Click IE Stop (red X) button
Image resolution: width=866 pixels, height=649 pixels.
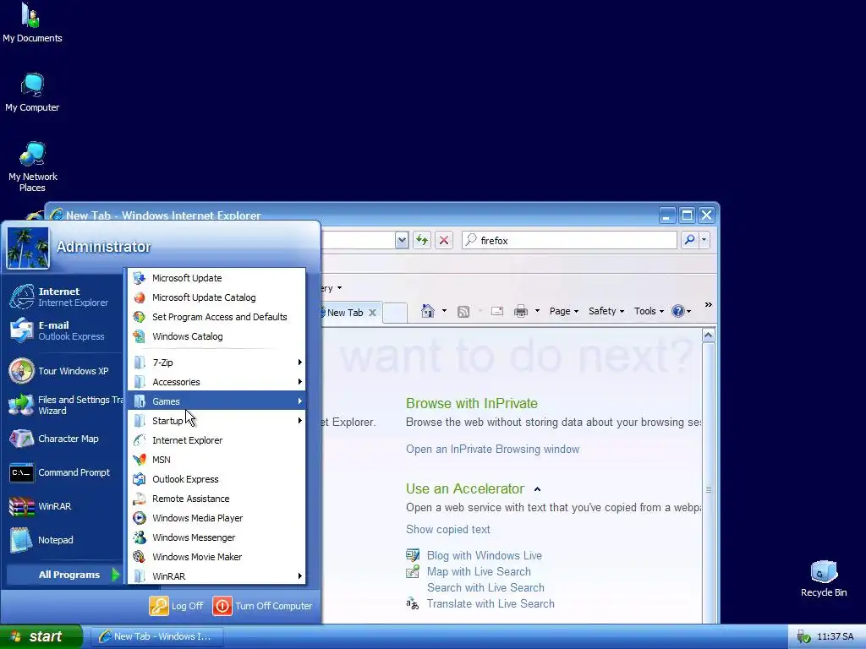point(443,240)
